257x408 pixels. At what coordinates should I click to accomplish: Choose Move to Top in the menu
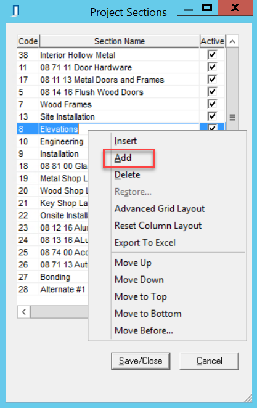click(x=141, y=296)
